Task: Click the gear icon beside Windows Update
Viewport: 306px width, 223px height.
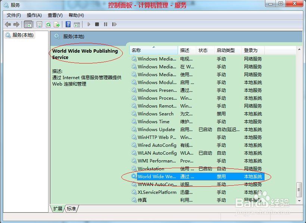Action: pos(134,129)
